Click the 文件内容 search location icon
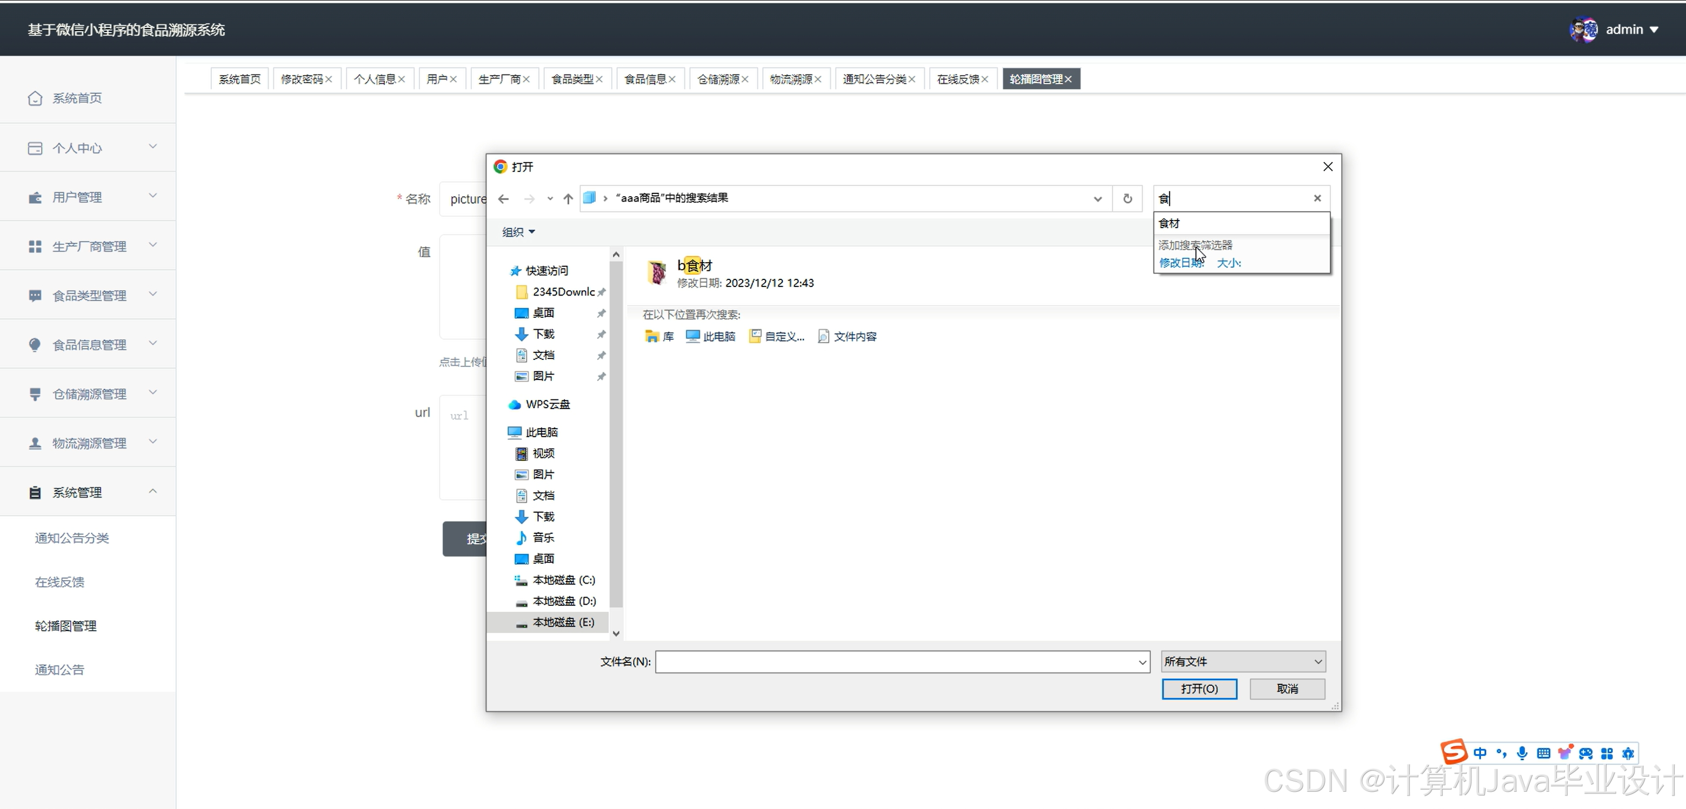Screen dimensions: 1686x809 pos(823,337)
